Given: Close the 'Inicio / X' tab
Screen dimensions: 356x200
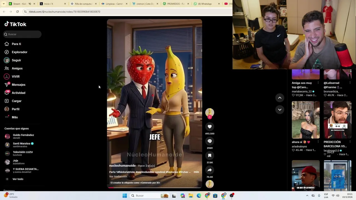Looking at the screenshot, I should (65, 4).
